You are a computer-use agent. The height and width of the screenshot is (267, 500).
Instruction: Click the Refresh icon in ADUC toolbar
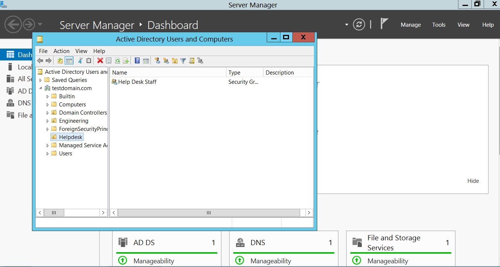(x=117, y=61)
